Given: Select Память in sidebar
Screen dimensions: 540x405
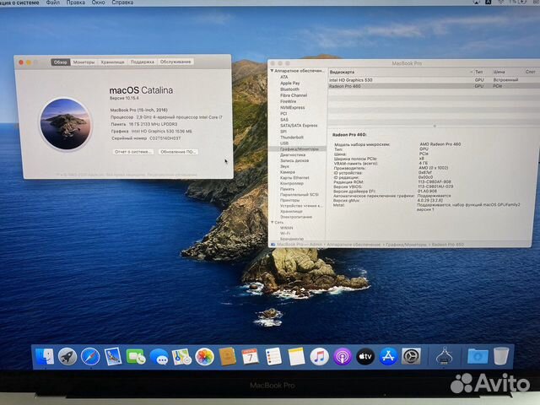Looking at the screenshot, I should 287,189.
